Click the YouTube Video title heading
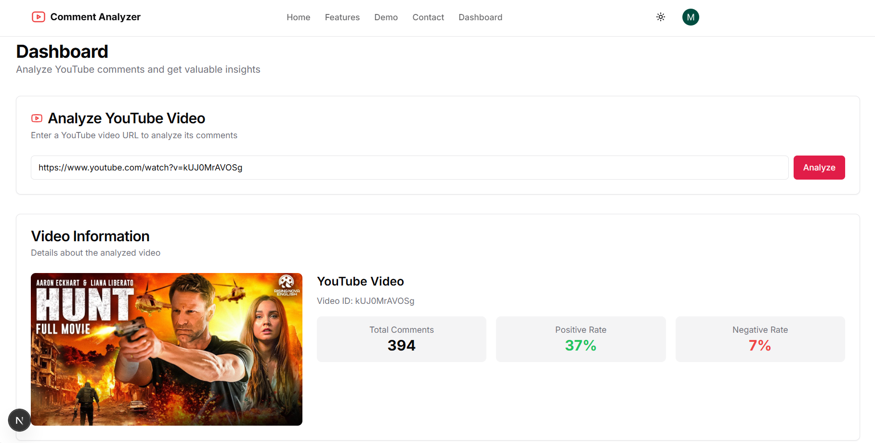 click(360, 281)
